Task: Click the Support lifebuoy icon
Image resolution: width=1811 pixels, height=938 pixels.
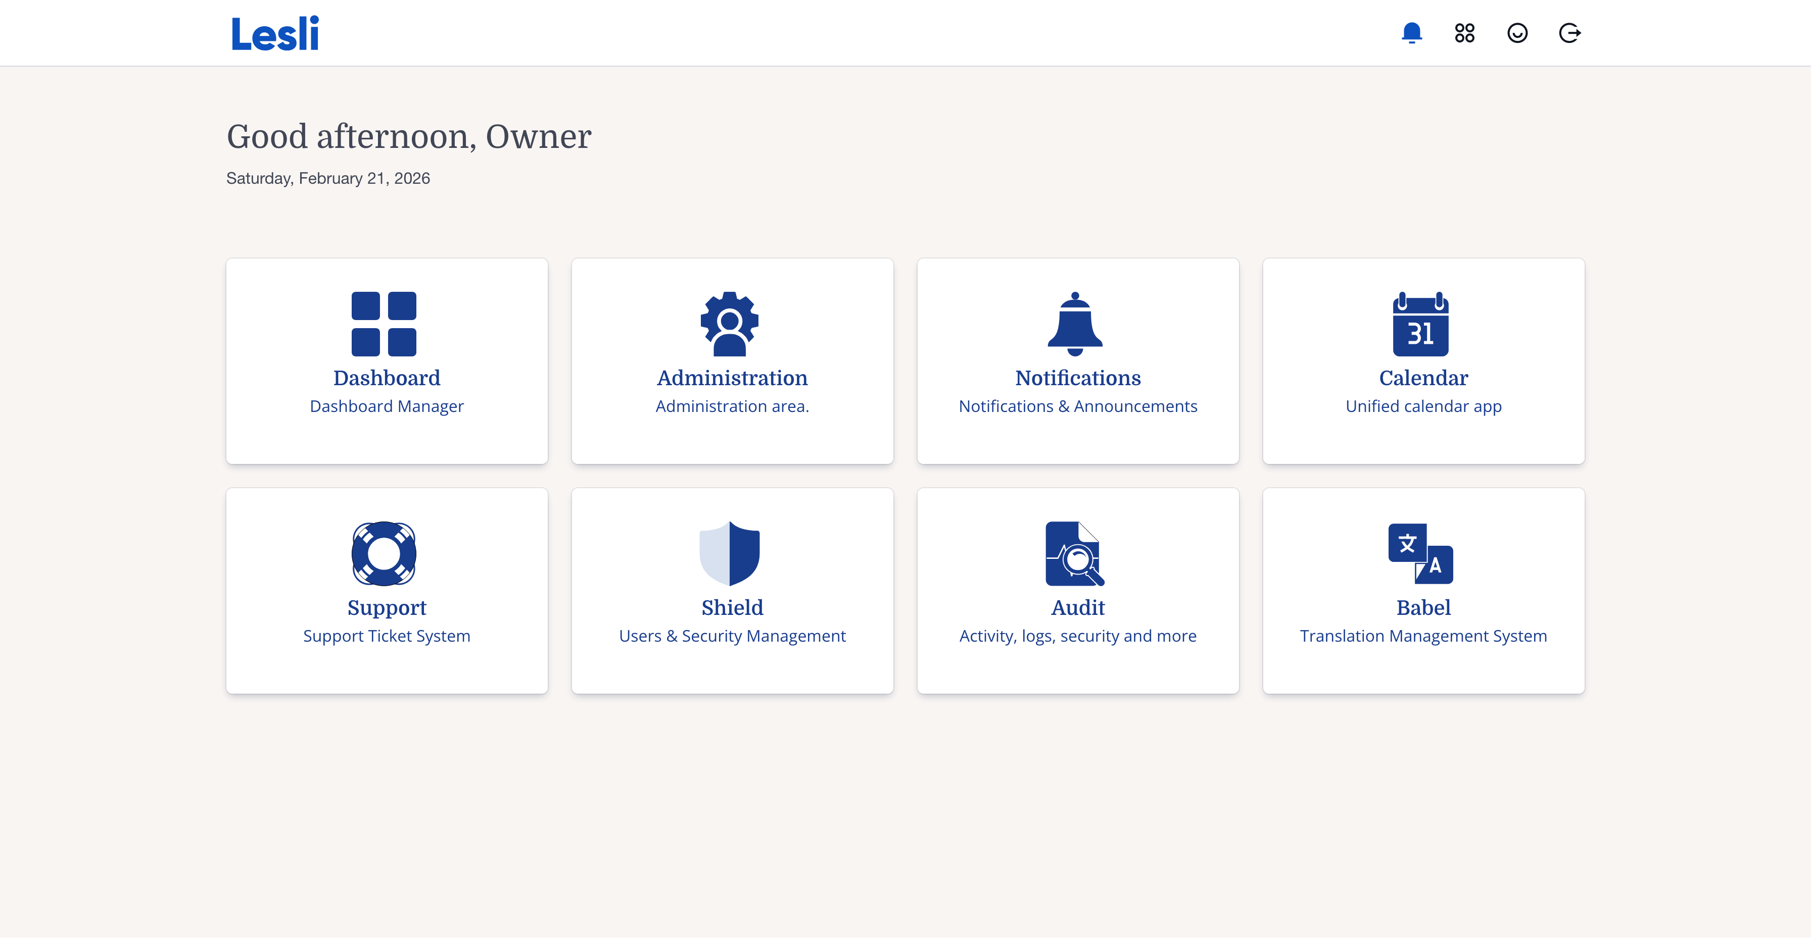Action: [384, 554]
